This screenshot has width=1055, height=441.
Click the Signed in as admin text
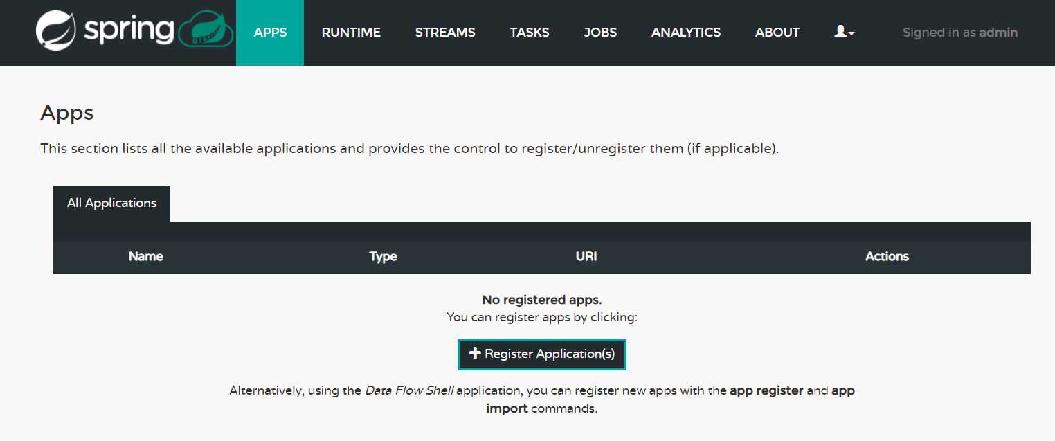pos(960,33)
